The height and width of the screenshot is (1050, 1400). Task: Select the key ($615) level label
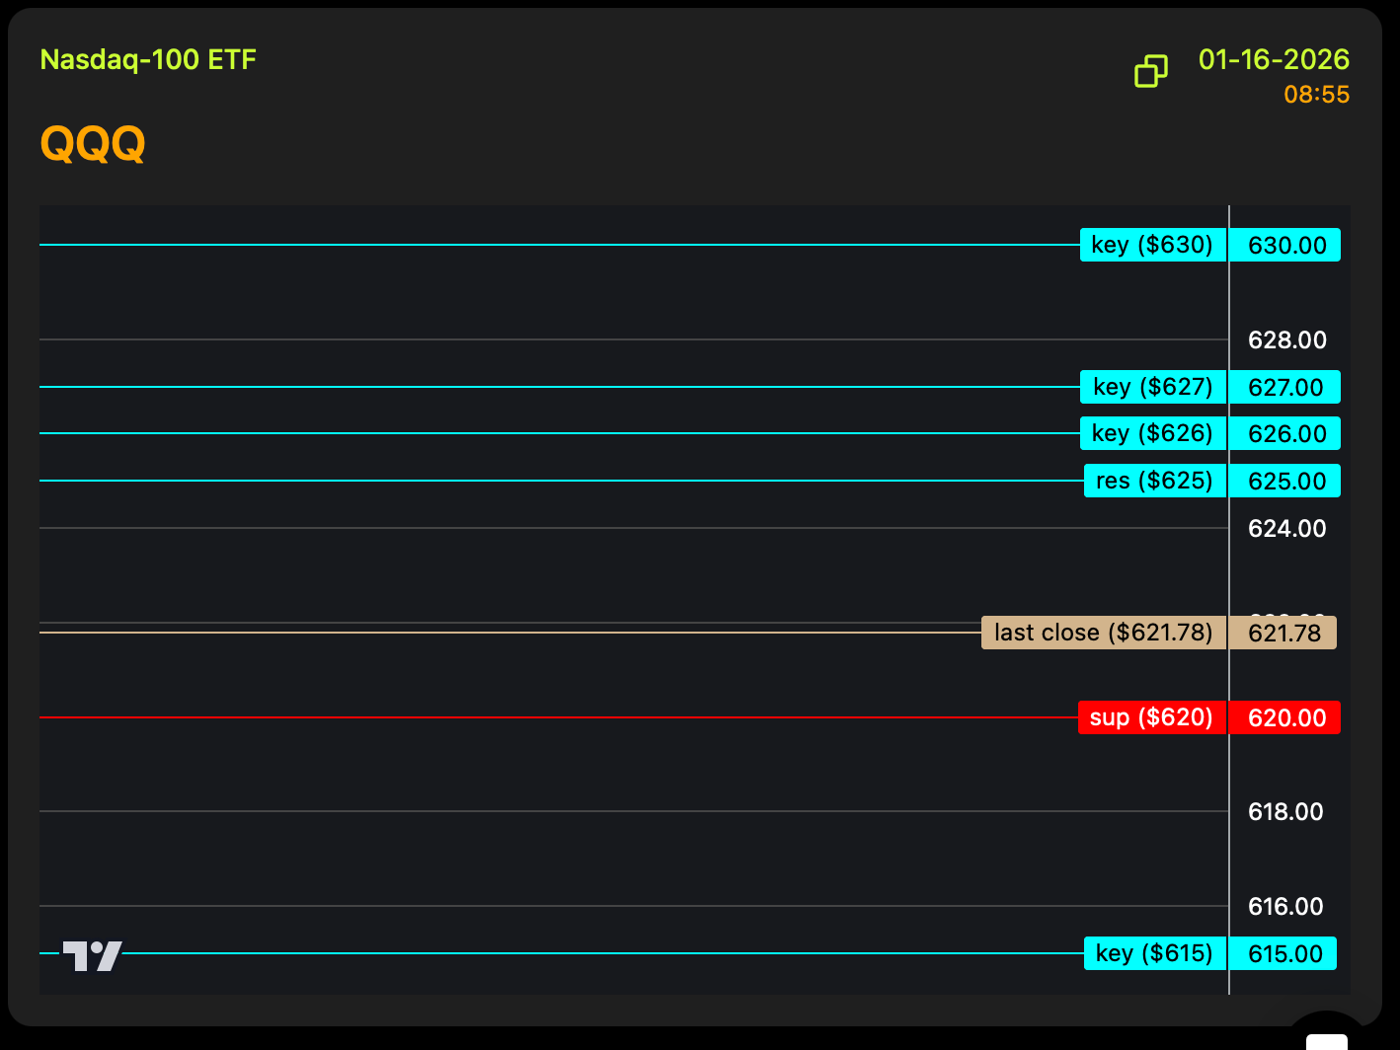(x=1154, y=953)
